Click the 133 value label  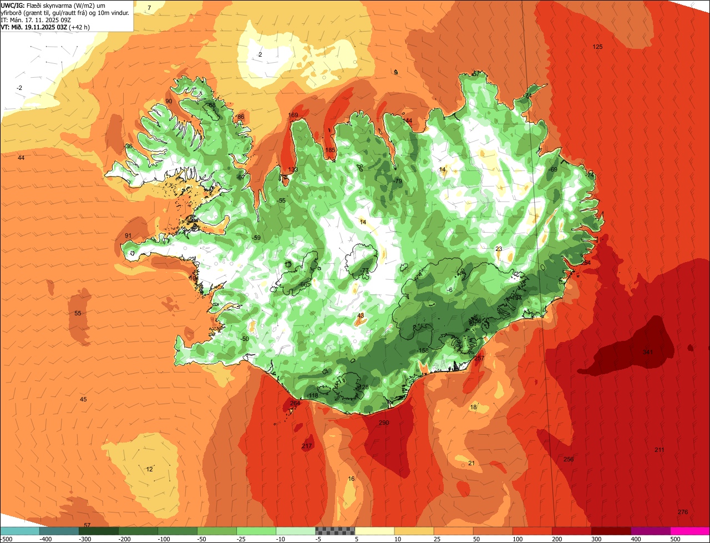293,169
